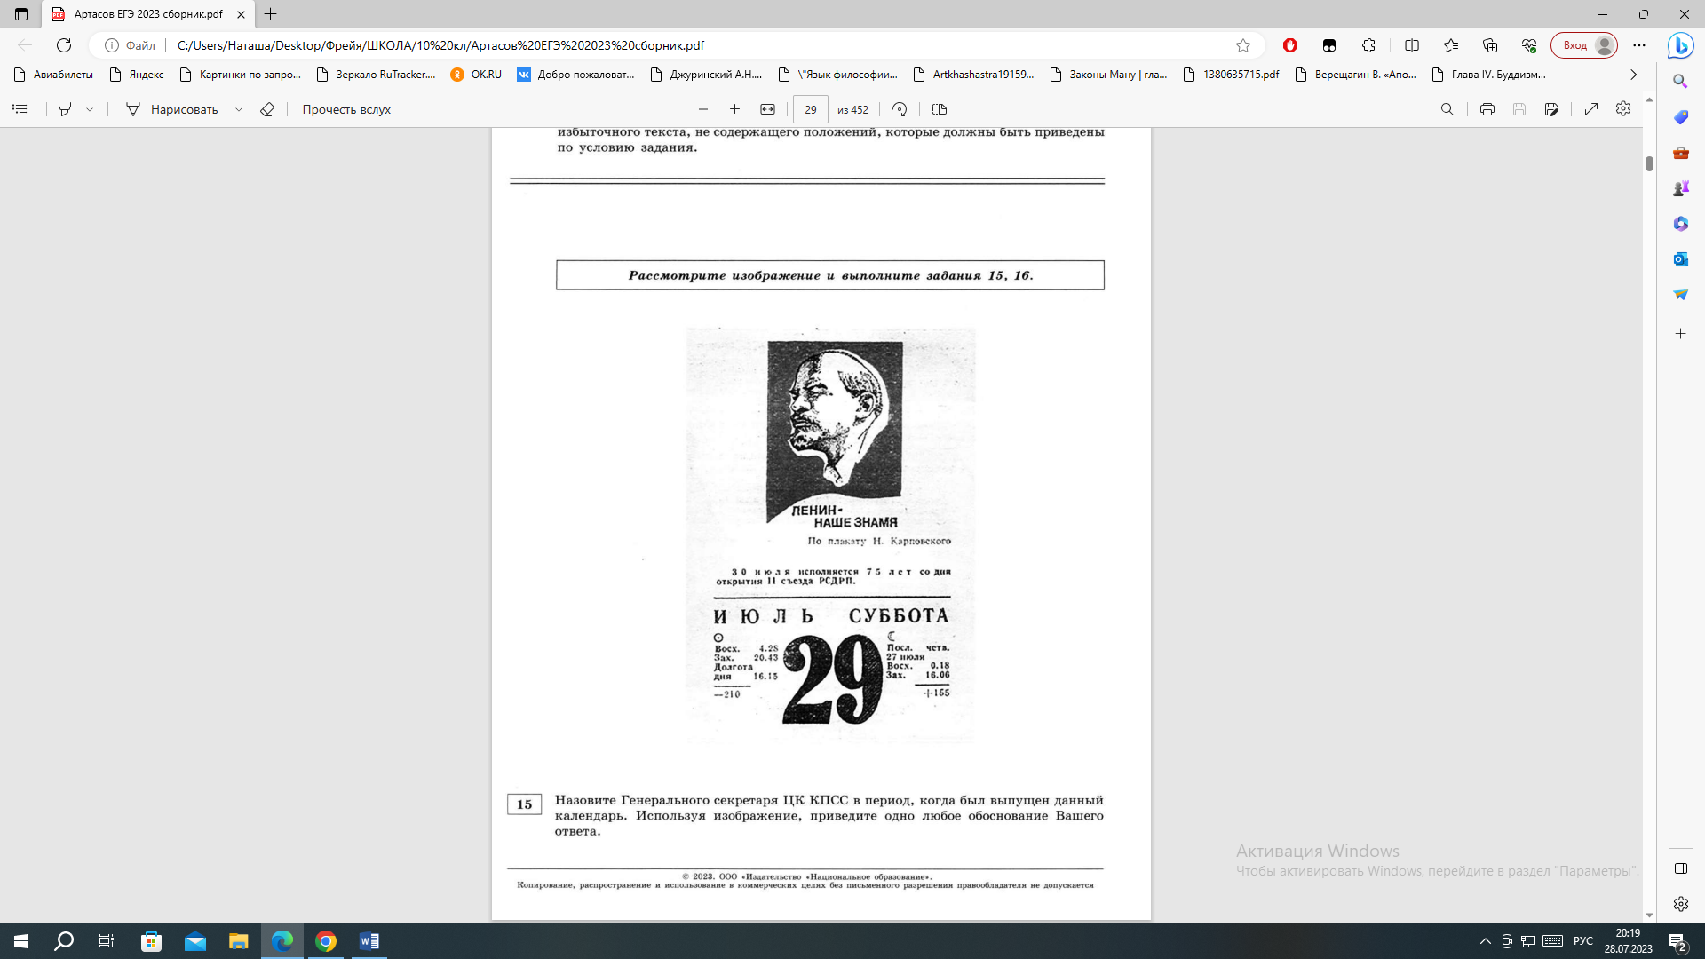Screen dimensions: 1705x959
Task: Open the tab actions menu
Action: [x=21, y=14]
